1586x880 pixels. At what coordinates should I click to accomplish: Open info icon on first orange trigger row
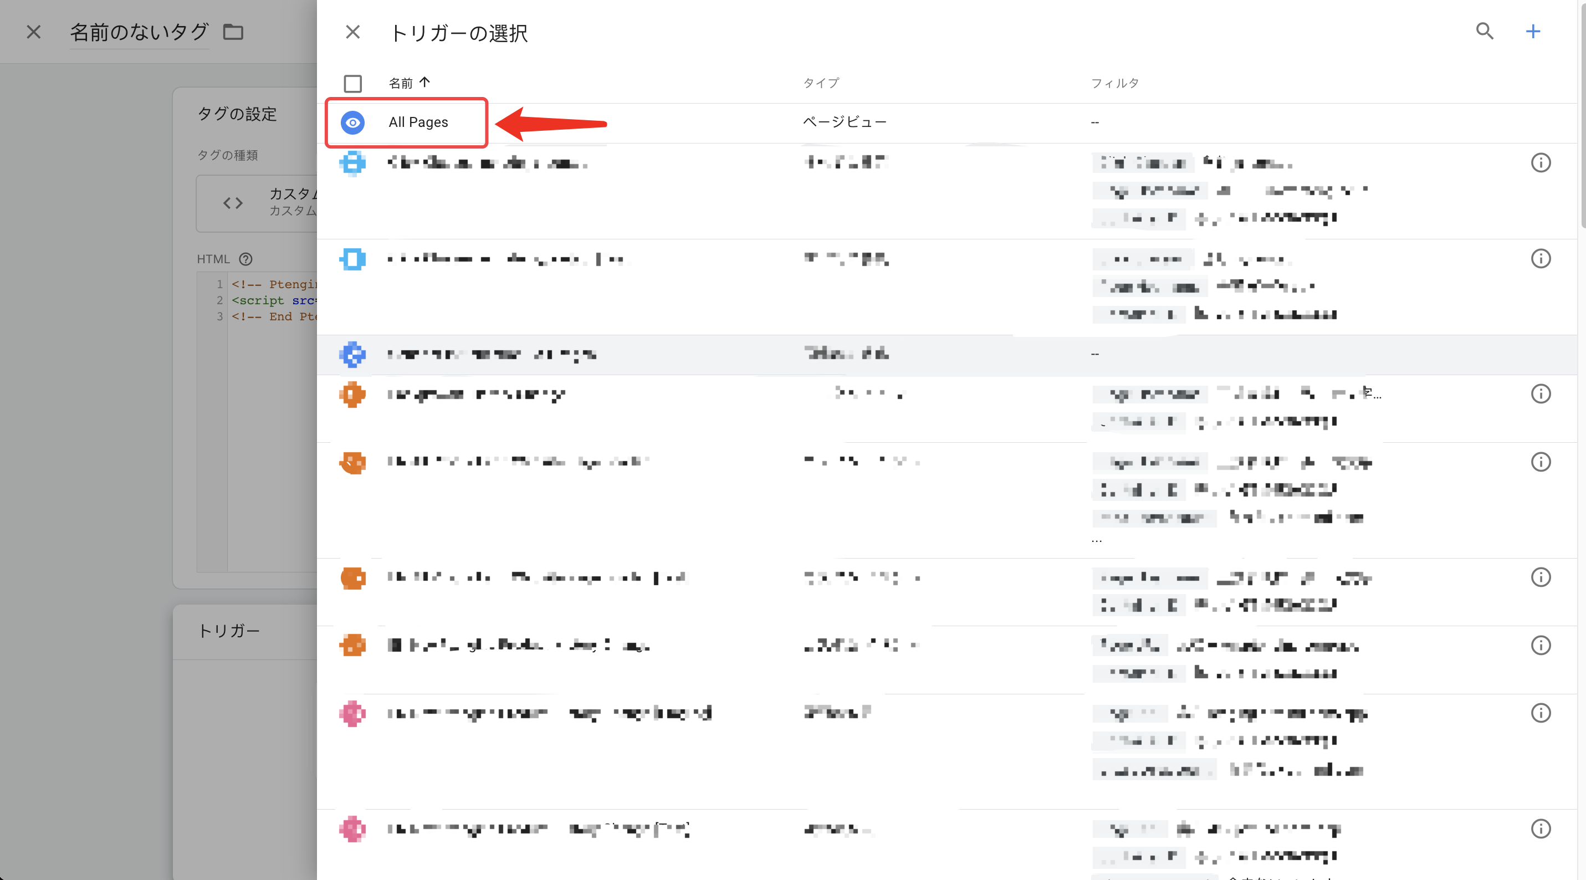click(x=1541, y=394)
